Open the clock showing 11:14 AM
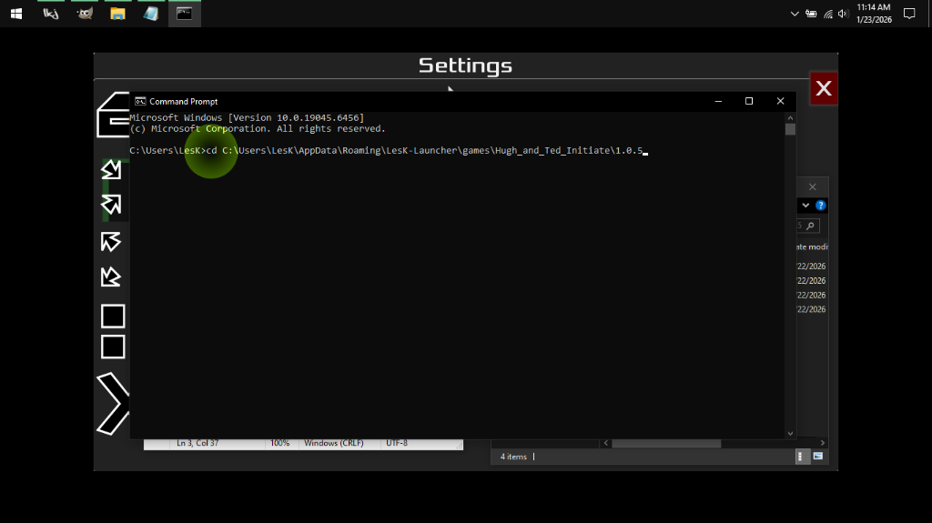Viewport: 932px width, 523px height. 873,14
